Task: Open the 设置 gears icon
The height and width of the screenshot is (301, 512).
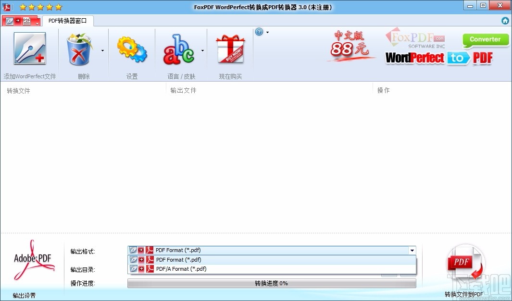Action: [132, 48]
